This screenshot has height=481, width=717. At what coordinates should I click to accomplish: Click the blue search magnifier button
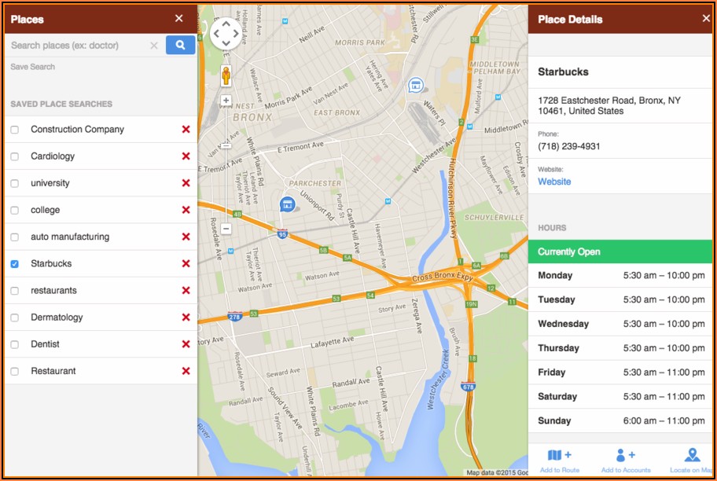click(180, 46)
